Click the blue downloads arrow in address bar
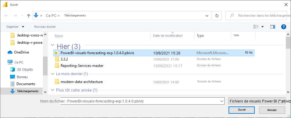 click(36, 16)
